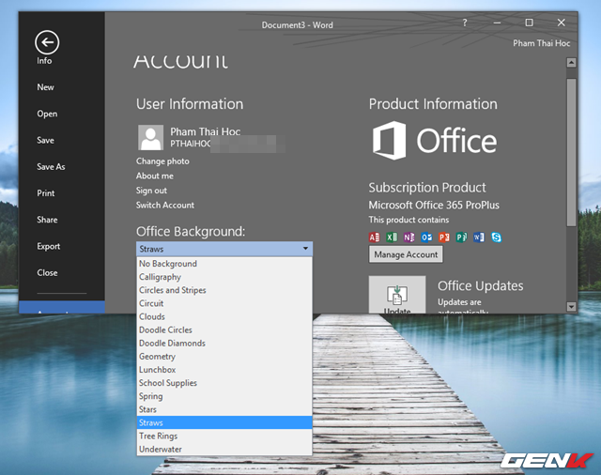Choose No Background option in list
Image resolution: width=601 pixels, height=475 pixels.
pyautogui.click(x=167, y=264)
